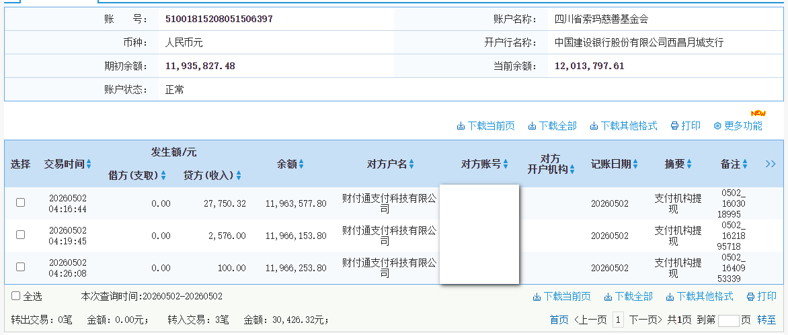Click the download icon beside bottom 下载当前页

point(537,297)
